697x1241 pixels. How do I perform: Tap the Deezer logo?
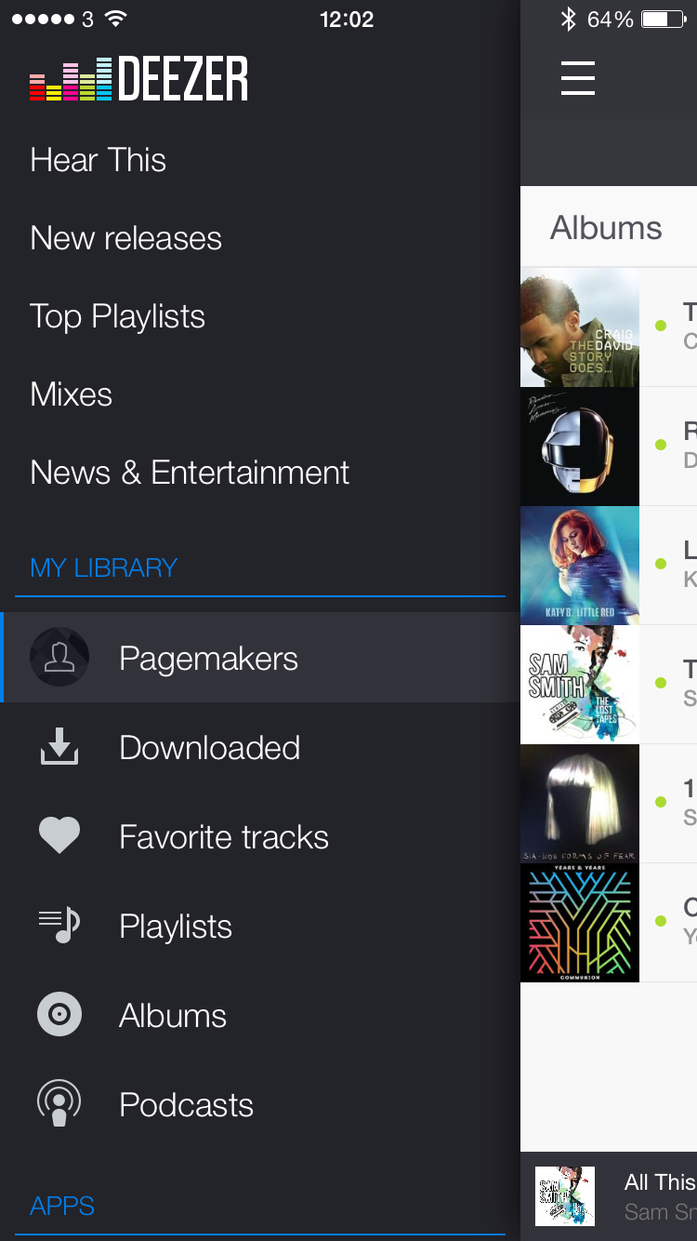pos(139,79)
